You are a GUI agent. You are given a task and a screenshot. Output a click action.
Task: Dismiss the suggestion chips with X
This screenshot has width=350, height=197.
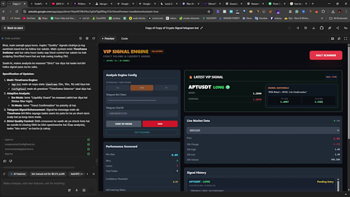pyautogui.click(x=94, y=174)
